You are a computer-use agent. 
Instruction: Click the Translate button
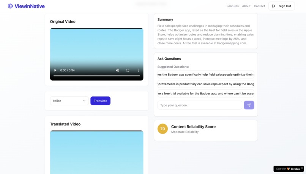tap(100, 101)
